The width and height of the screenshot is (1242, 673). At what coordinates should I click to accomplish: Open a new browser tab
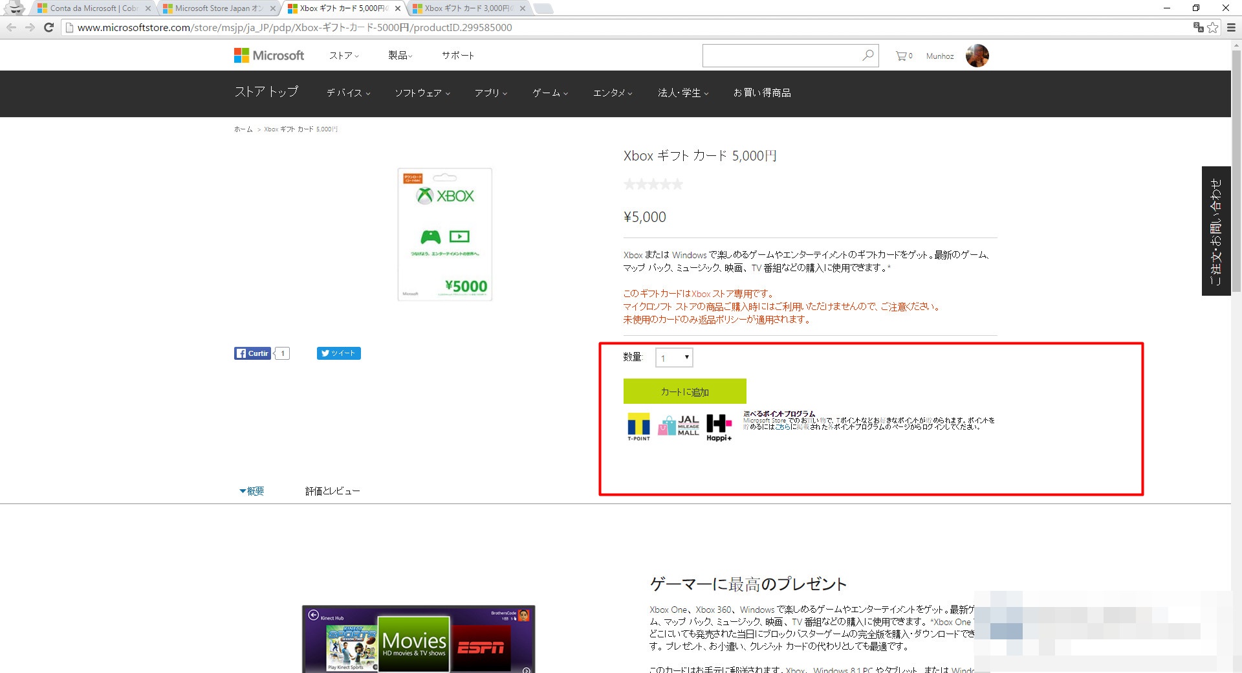pos(543,8)
